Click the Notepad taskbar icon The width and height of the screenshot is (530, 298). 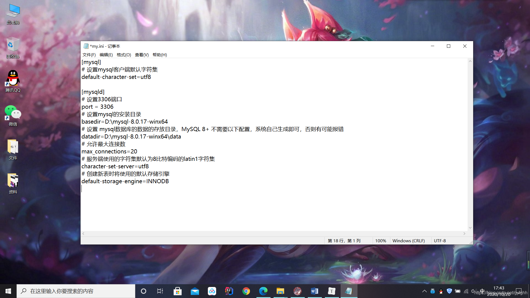(x=349, y=291)
